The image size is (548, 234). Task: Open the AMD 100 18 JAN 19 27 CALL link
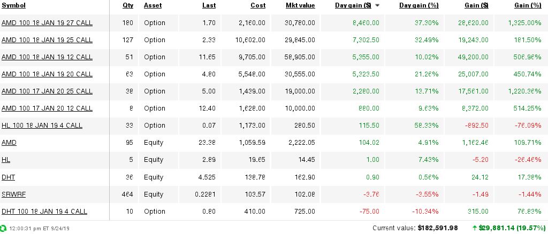47,23
